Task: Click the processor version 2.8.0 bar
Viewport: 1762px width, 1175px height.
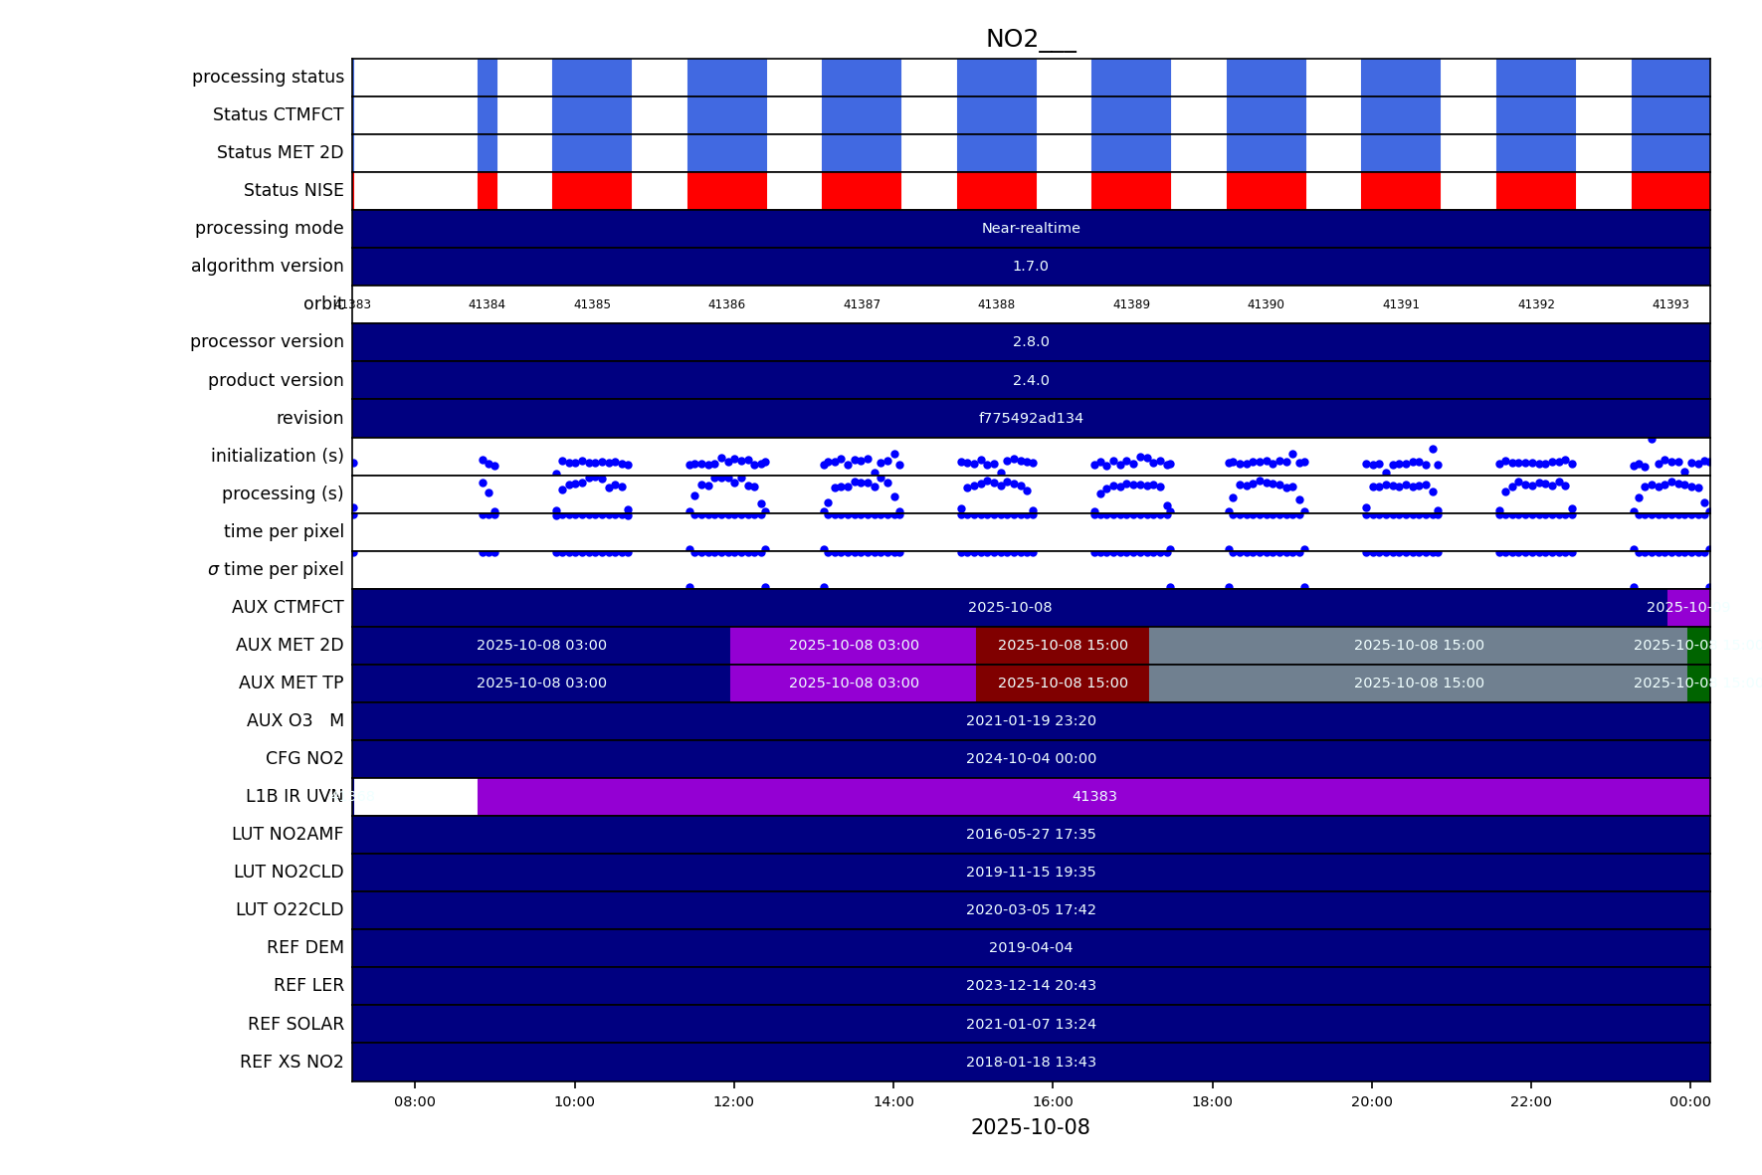Action: [1031, 342]
